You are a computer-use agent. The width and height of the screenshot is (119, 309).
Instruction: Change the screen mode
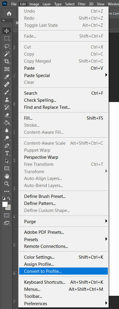click(x=7, y=223)
